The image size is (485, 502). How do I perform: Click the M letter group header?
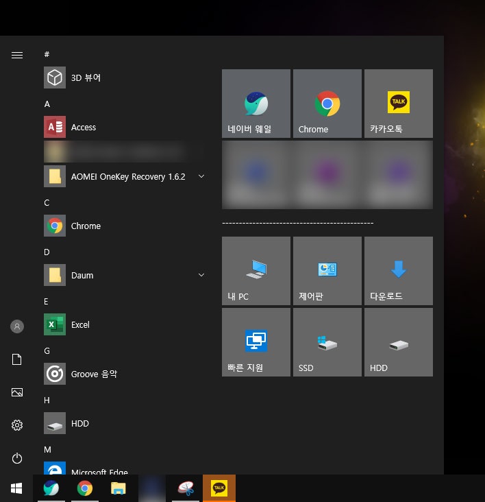coord(47,449)
